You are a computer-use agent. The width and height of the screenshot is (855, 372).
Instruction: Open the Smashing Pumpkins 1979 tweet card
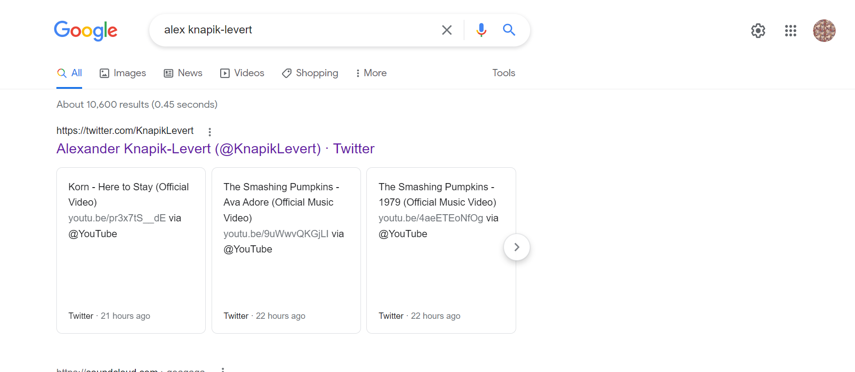[441, 251]
